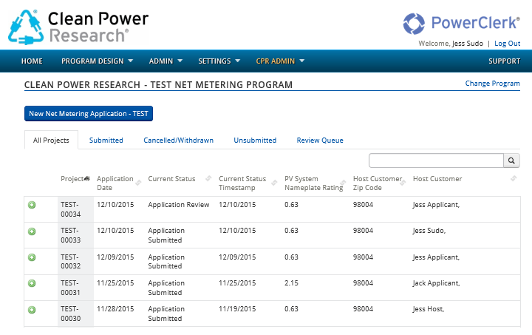This screenshot has width=532, height=335.
Task: Sort by Project column sort icon
Action: [x=87, y=178]
